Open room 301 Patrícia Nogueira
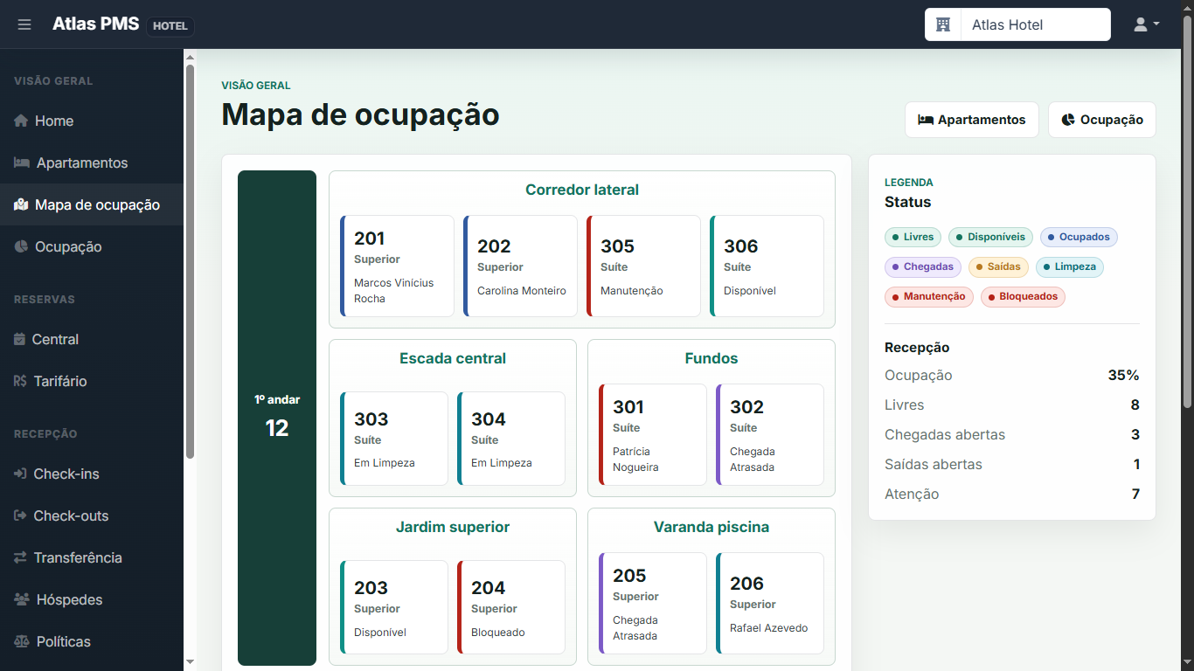 (x=653, y=434)
